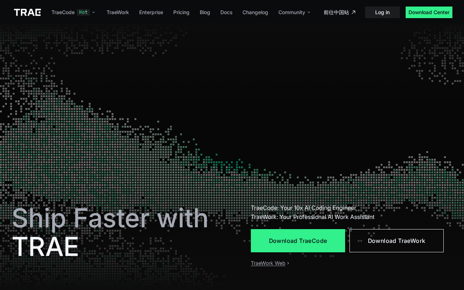464x290 pixels.
Task: View the Changelog page
Action: pos(255,12)
